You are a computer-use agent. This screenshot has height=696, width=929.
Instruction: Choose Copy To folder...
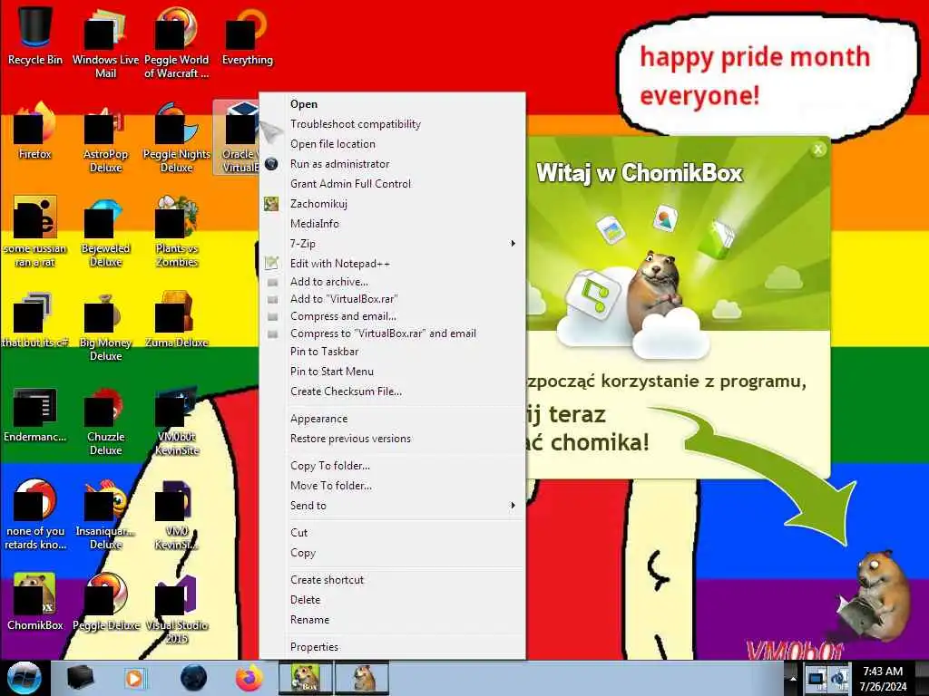click(392, 466)
